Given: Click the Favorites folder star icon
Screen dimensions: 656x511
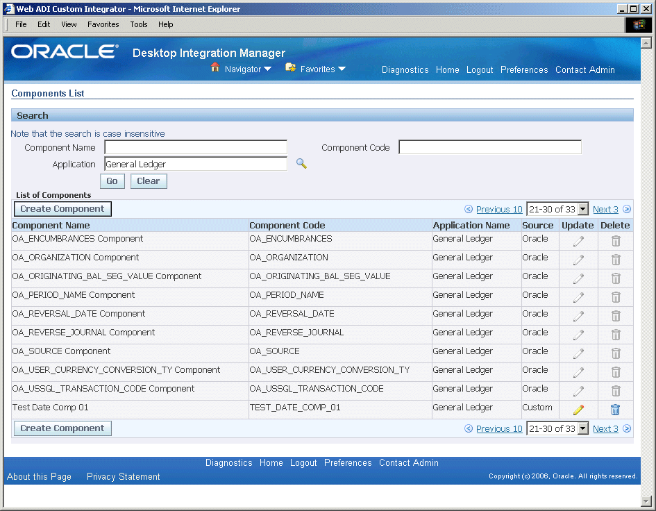Looking at the screenshot, I should point(290,67).
